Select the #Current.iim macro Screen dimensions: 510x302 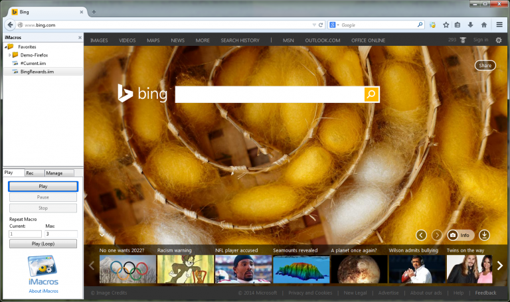(33, 64)
